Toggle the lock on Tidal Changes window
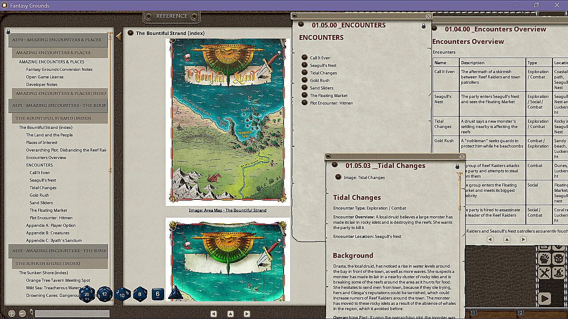This screenshot has width=568, height=319. tap(458, 167)
